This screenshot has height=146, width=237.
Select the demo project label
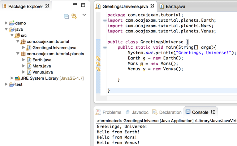tap(21, 23)
